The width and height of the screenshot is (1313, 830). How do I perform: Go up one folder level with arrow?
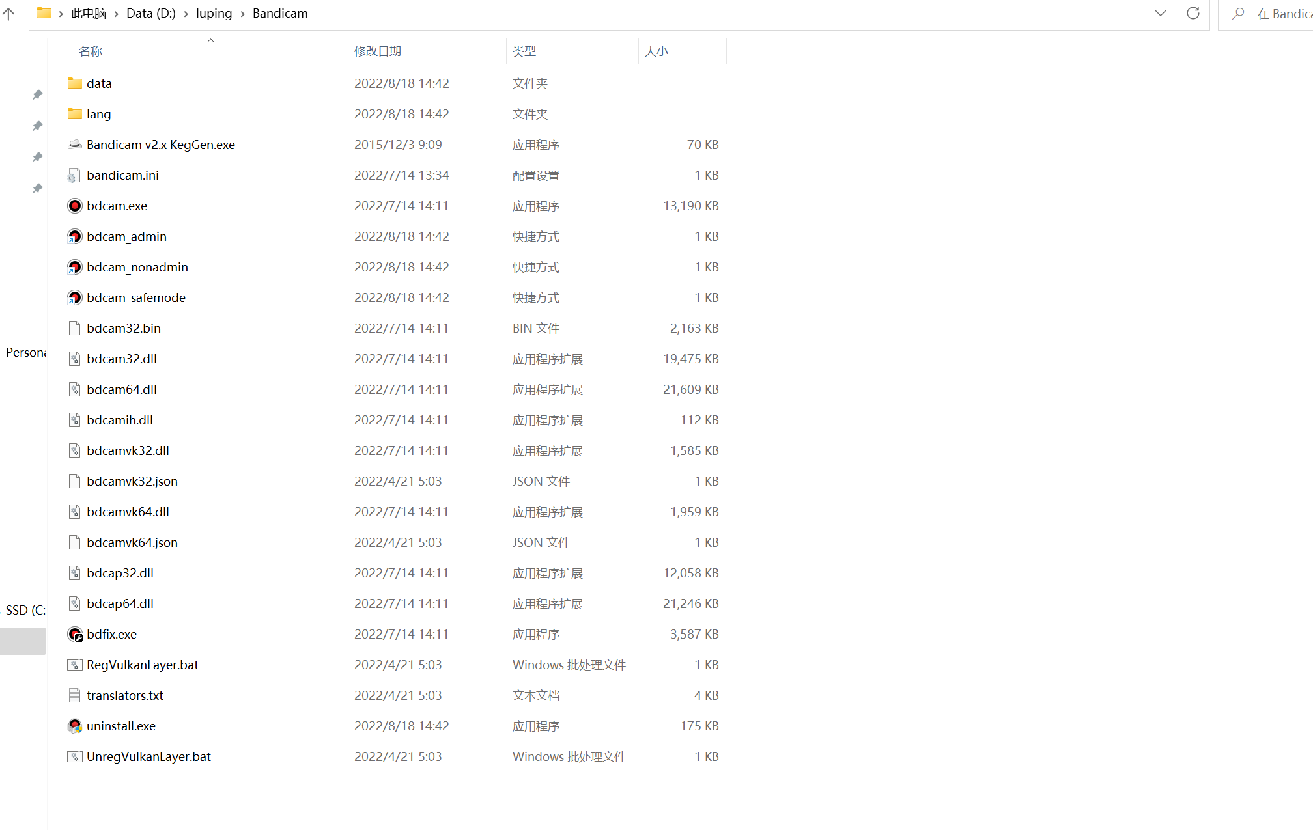tap(8, 13)
